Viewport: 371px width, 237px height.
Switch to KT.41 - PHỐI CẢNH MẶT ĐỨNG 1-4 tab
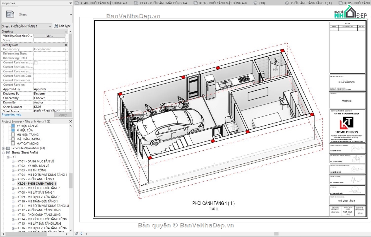click(x=163, y=3)
